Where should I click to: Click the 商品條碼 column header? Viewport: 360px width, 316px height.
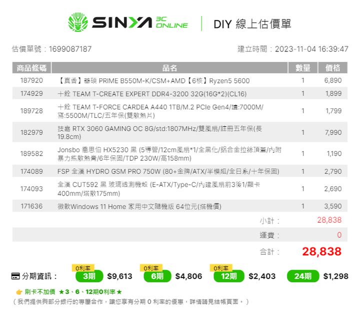coord(31,68)
